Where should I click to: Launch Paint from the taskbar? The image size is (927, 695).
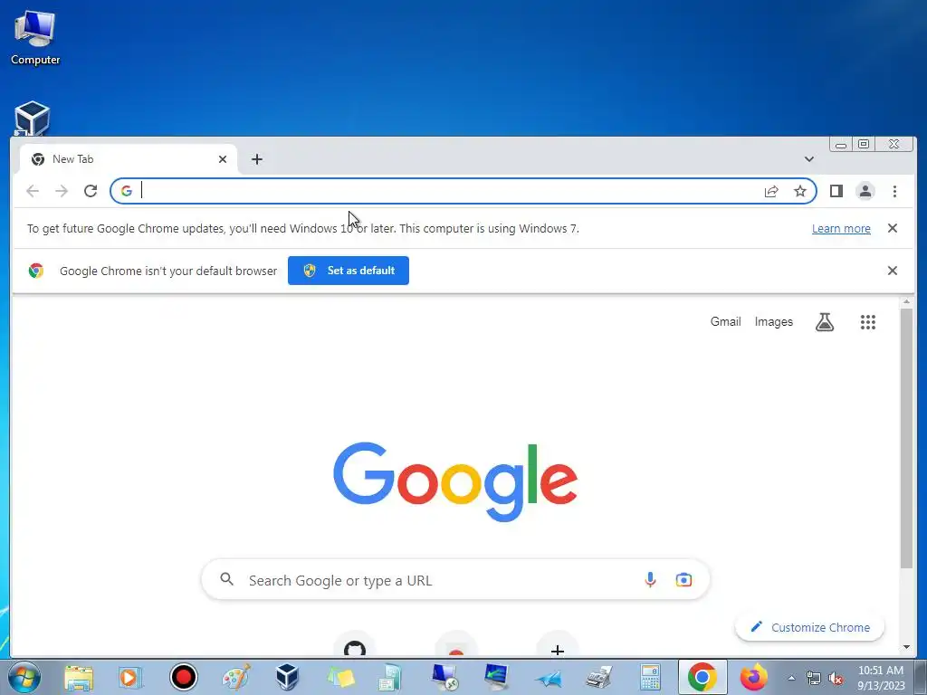tap(236, 677)
